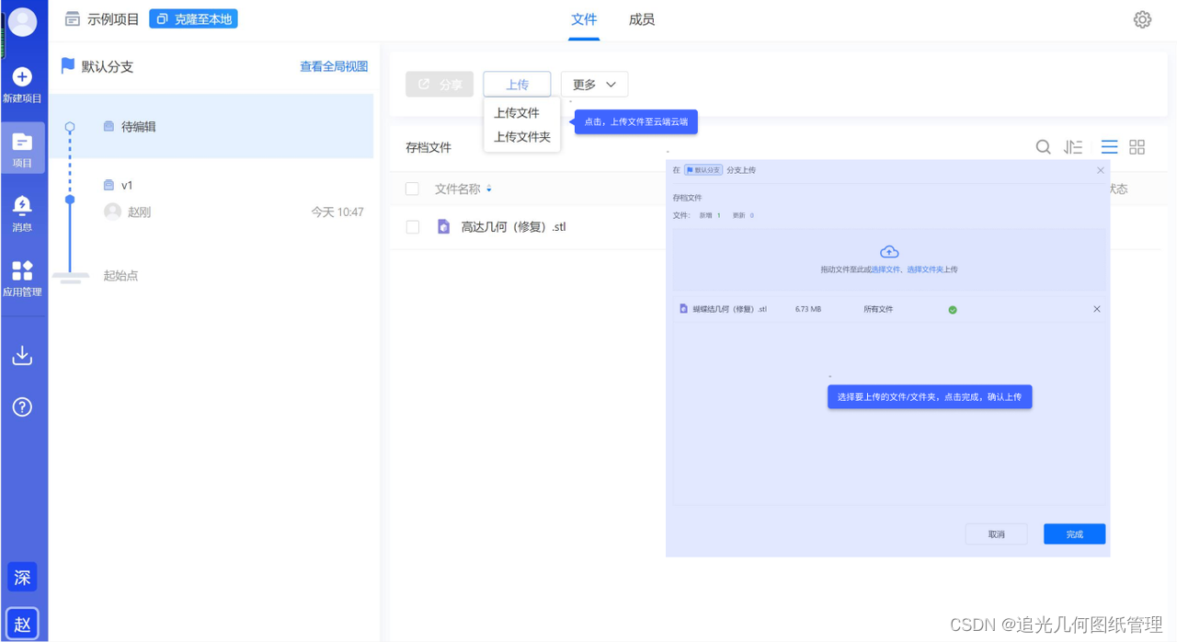This screenshot has width=1177, height=642.
Task: Click the v1 timeline dot marker
Action: pyautogui.click(x=70, y=199)
